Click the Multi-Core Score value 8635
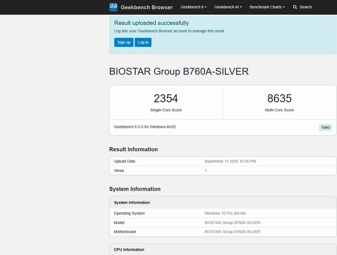337x255 pixels. [279, 99]
